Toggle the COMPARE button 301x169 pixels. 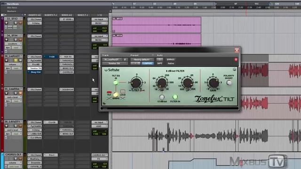[147, 63]
